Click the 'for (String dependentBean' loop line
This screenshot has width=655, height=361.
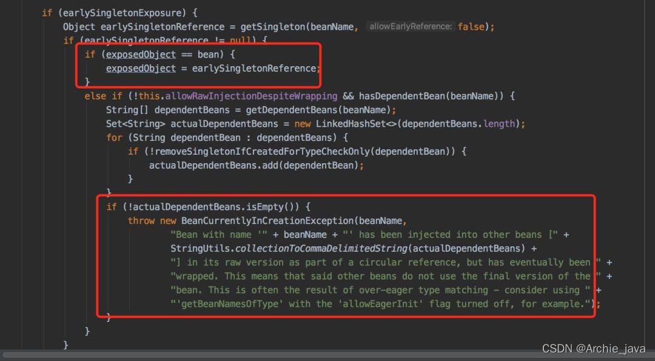pos(227,138)
